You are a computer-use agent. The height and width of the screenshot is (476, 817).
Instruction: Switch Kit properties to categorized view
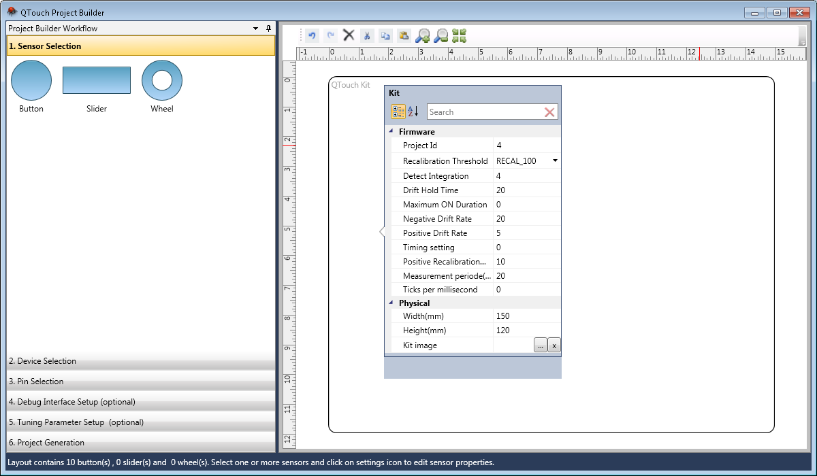[x=398, y=112]
